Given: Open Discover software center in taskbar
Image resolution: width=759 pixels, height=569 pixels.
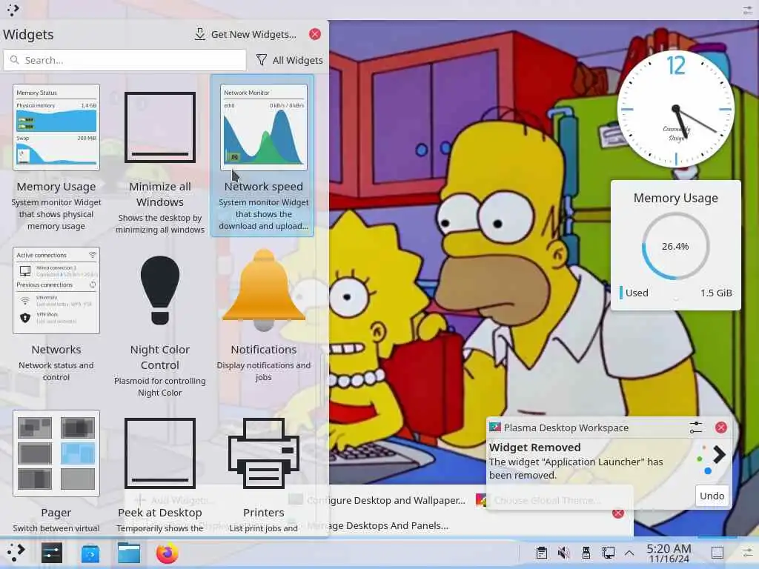Looking at the screenshot, I should tap(90, 553).
